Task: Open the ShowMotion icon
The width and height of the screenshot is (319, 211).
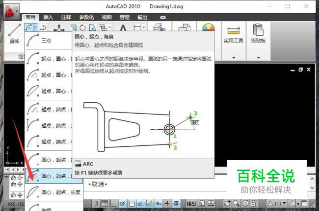Action: pos(254,204)
